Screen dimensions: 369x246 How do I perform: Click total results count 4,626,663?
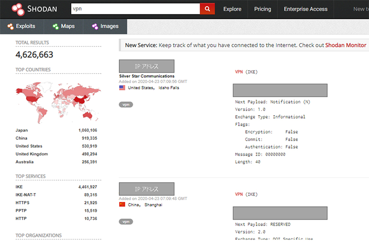click(x=35, y=54)
